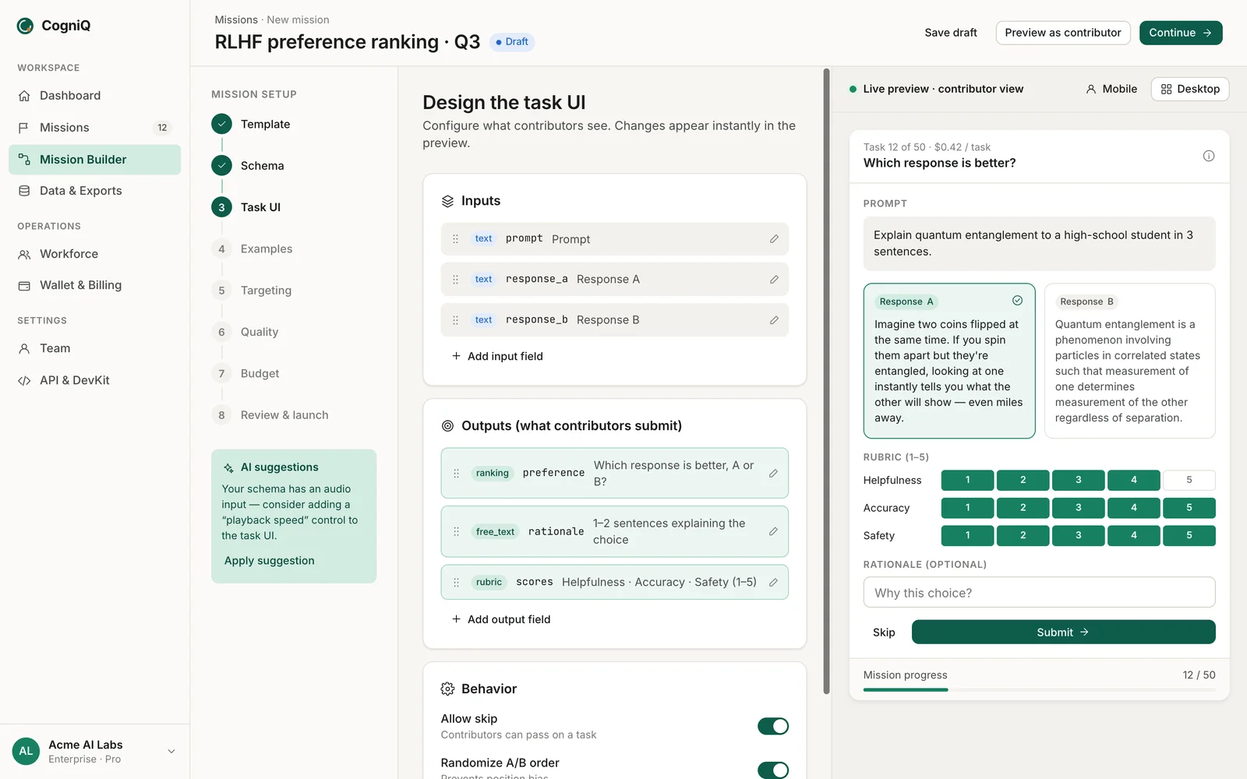Grab the drag handle for rationale row
Viewport: 1247px width, 779px height.
[457, 531]
